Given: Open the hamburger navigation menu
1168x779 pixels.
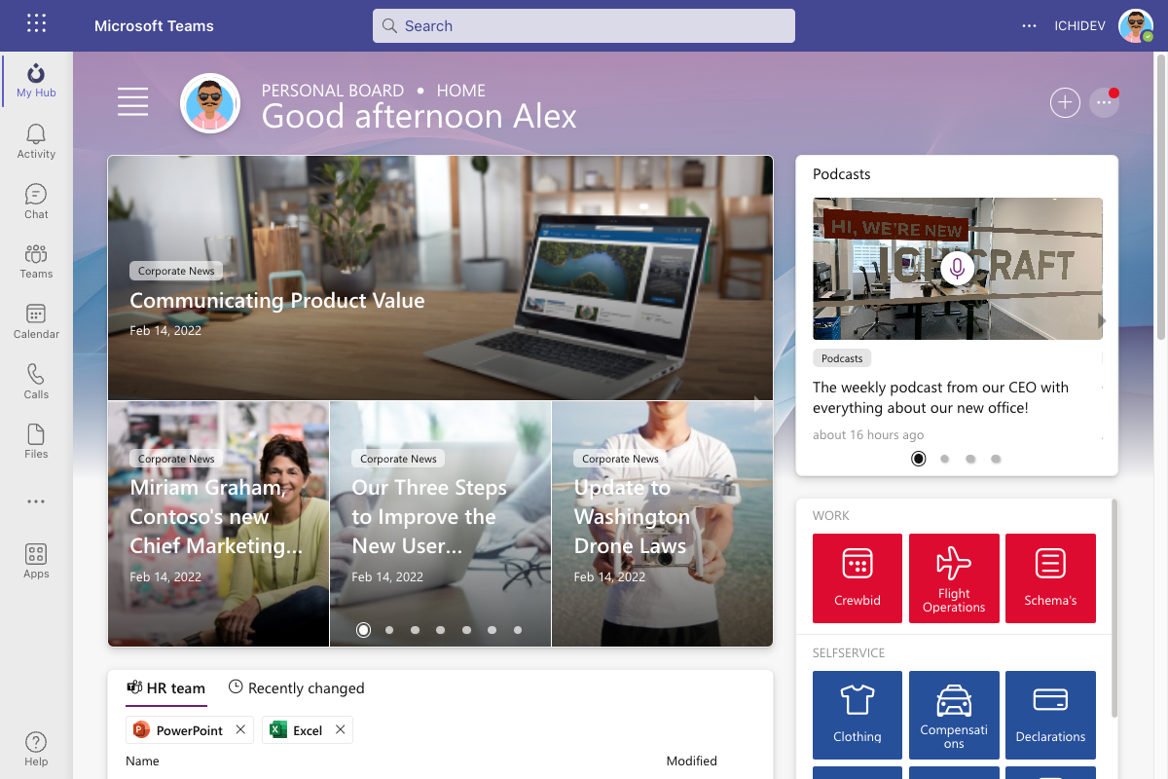Looking at the screenshot, I should 132,102.
